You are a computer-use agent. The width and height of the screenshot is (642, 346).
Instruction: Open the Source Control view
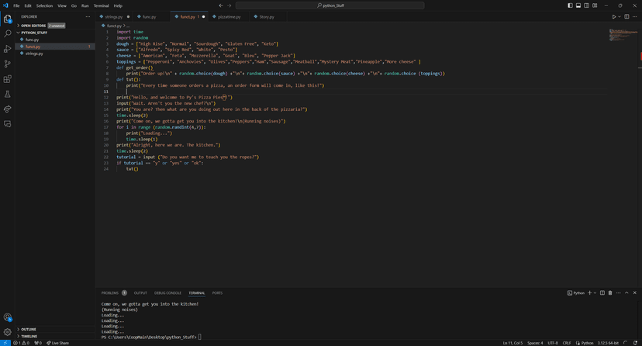click(8, 64)
